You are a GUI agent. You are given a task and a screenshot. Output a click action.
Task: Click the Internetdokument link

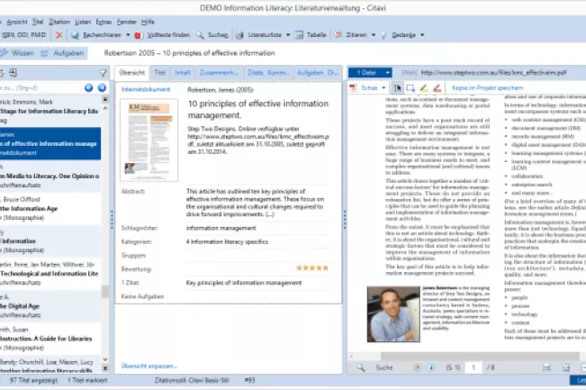pos(146,89)
